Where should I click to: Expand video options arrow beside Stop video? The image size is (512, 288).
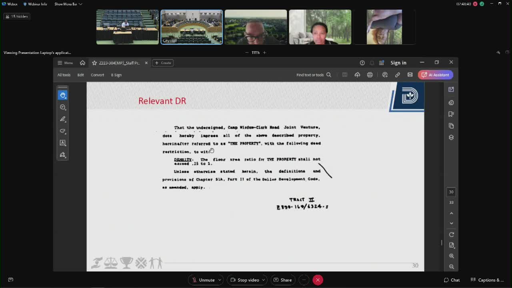[x=264, y=280]
